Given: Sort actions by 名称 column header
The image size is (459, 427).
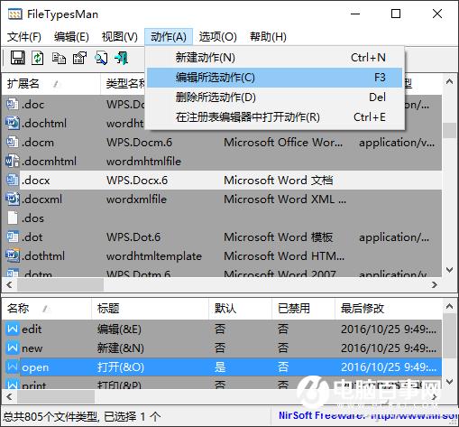Looking at the screenshot, I should pyautogui.click(x=47, y=308).
